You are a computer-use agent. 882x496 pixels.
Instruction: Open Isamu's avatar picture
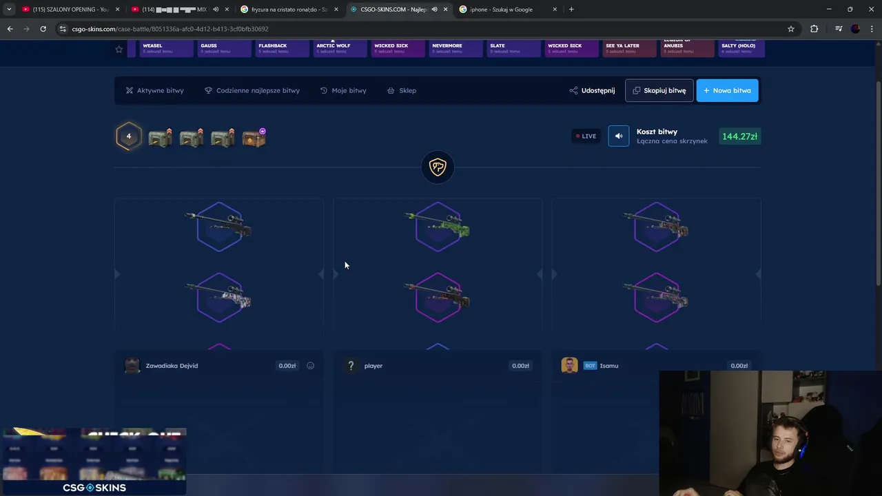coord(569,366)
